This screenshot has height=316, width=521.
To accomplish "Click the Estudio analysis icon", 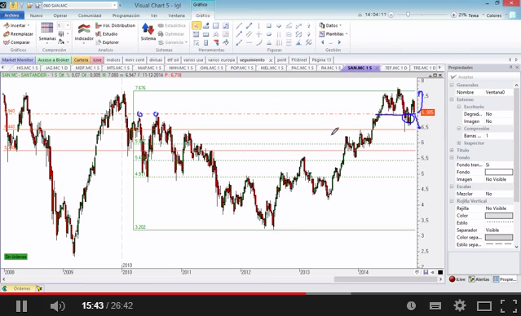I will (x=107, y=34).
